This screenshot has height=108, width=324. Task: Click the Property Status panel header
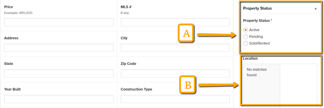click(x=280, y=8)
